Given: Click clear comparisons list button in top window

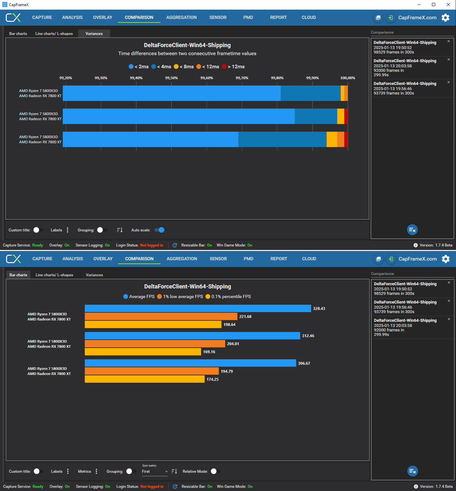Looking at the screenshot, I should 412,230.
